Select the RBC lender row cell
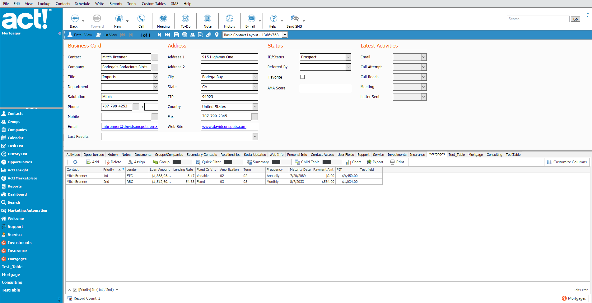 [x=137, y=182]
